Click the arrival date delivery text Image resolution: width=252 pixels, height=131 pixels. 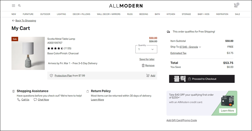pos(73,63)
